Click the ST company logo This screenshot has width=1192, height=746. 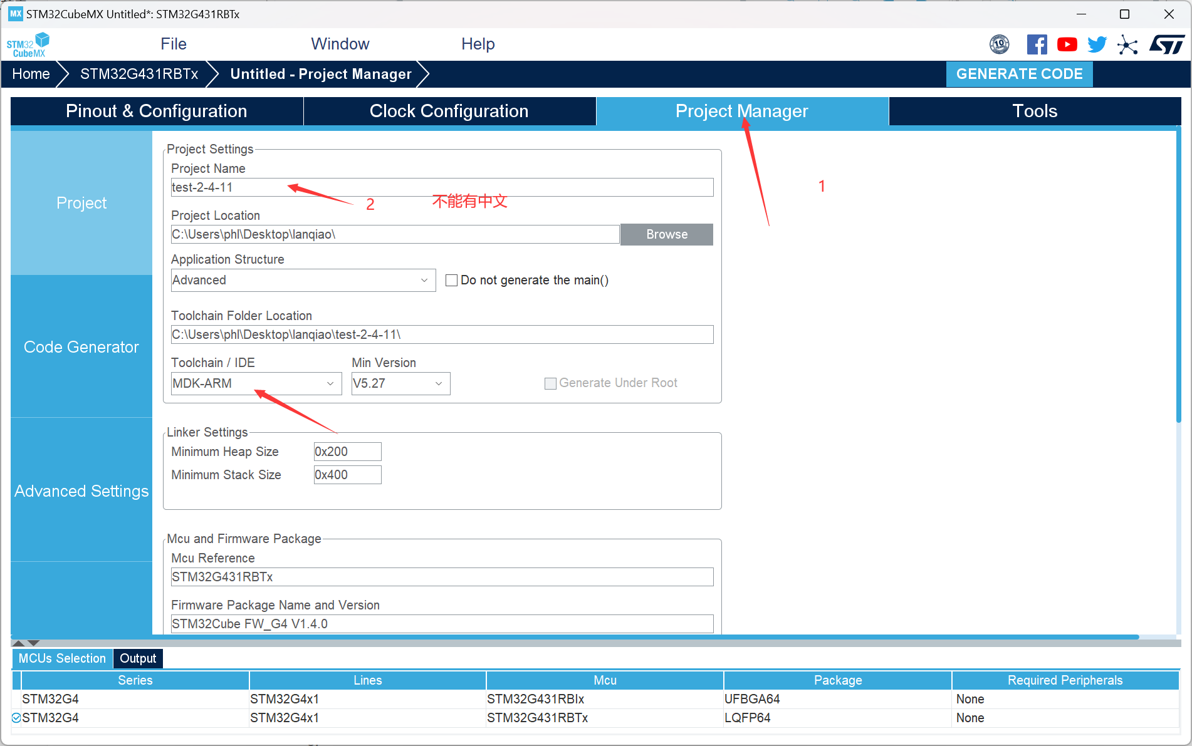click(x=1166, y=44)
